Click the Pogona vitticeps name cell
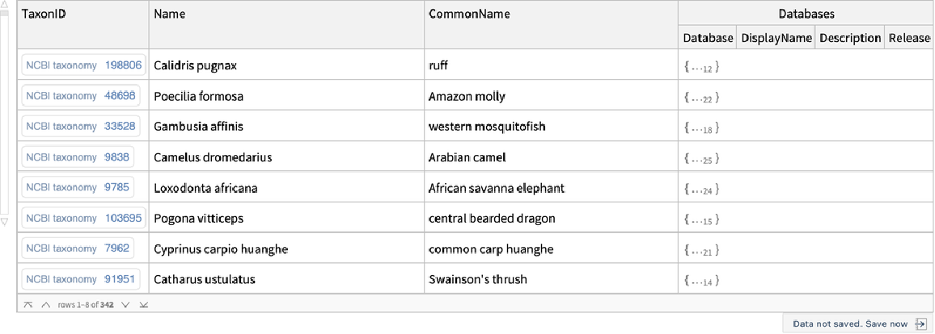The image size is (935, 334). click(x=199, y=219)
